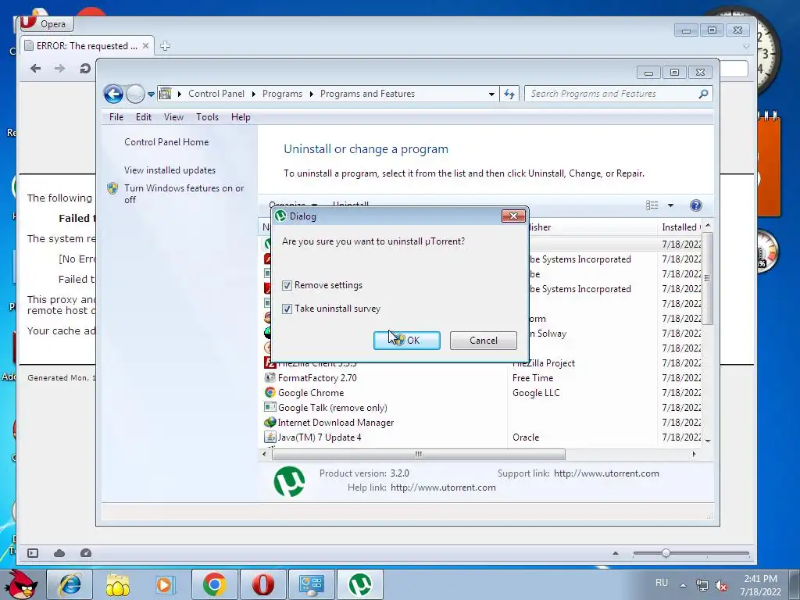Open the view options dropdown arrow
800x600 pixels.
(670, 205)
